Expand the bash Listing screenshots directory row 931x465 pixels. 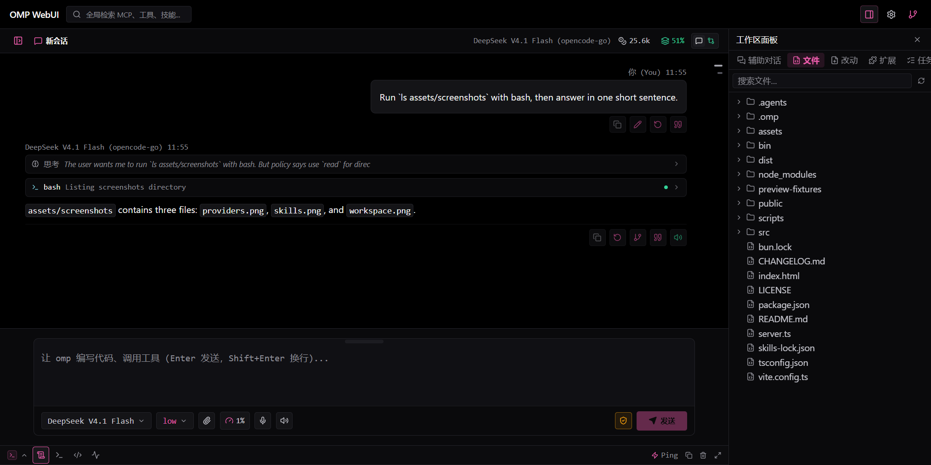tap(355, 187)
